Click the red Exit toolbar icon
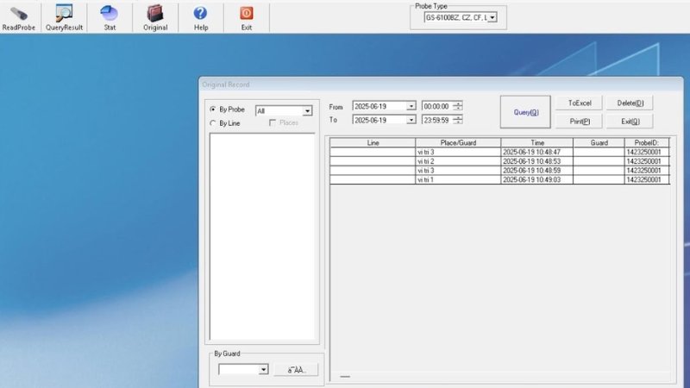The width and height of the screenshot is (690, 388). (x=247, y=14)
